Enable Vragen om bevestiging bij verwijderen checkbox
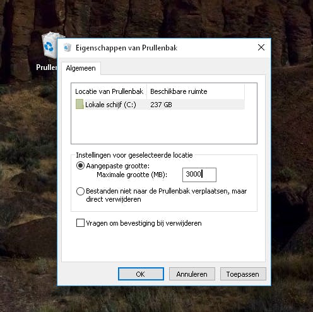Screen dimensions: 313x312 tap(80, 223)
